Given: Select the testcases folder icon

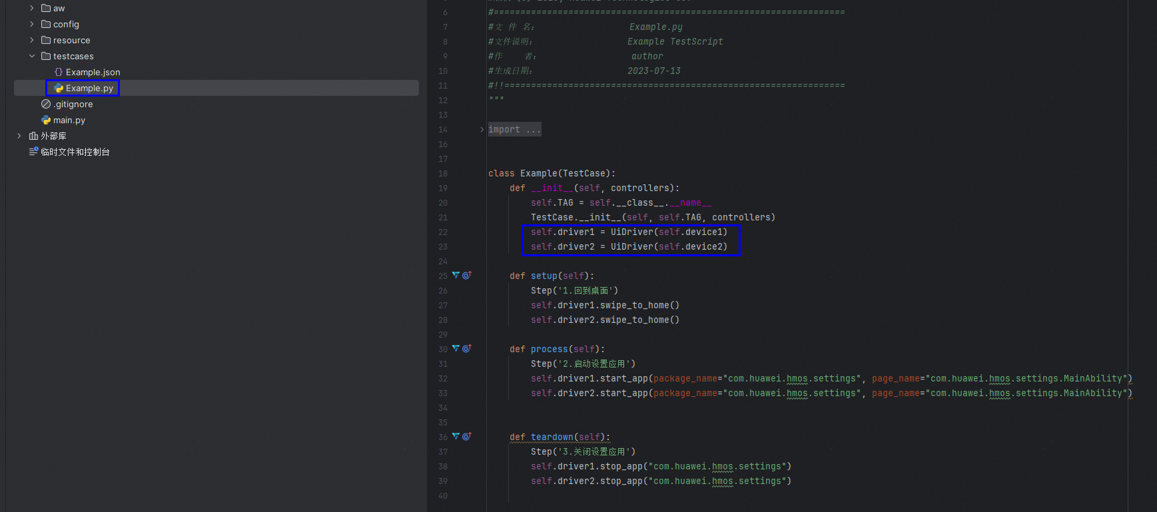Looking at the screenshot, I should pyautogui.click(x=46, y=56).
